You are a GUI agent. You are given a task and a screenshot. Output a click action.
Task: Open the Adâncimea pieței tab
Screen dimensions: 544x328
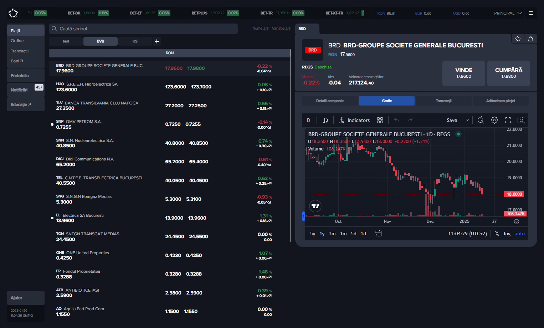[500, 101]
